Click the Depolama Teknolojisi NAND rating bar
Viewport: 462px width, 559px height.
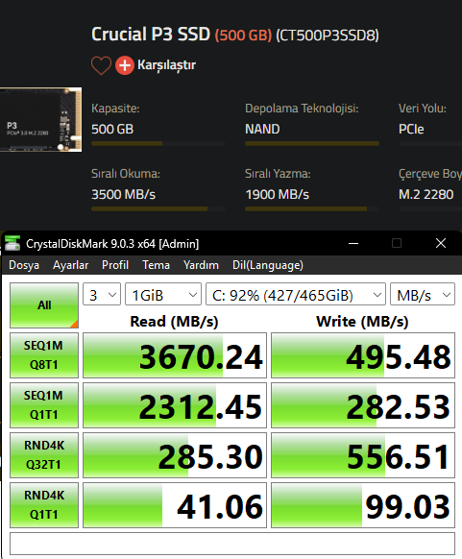click(312, 144)
